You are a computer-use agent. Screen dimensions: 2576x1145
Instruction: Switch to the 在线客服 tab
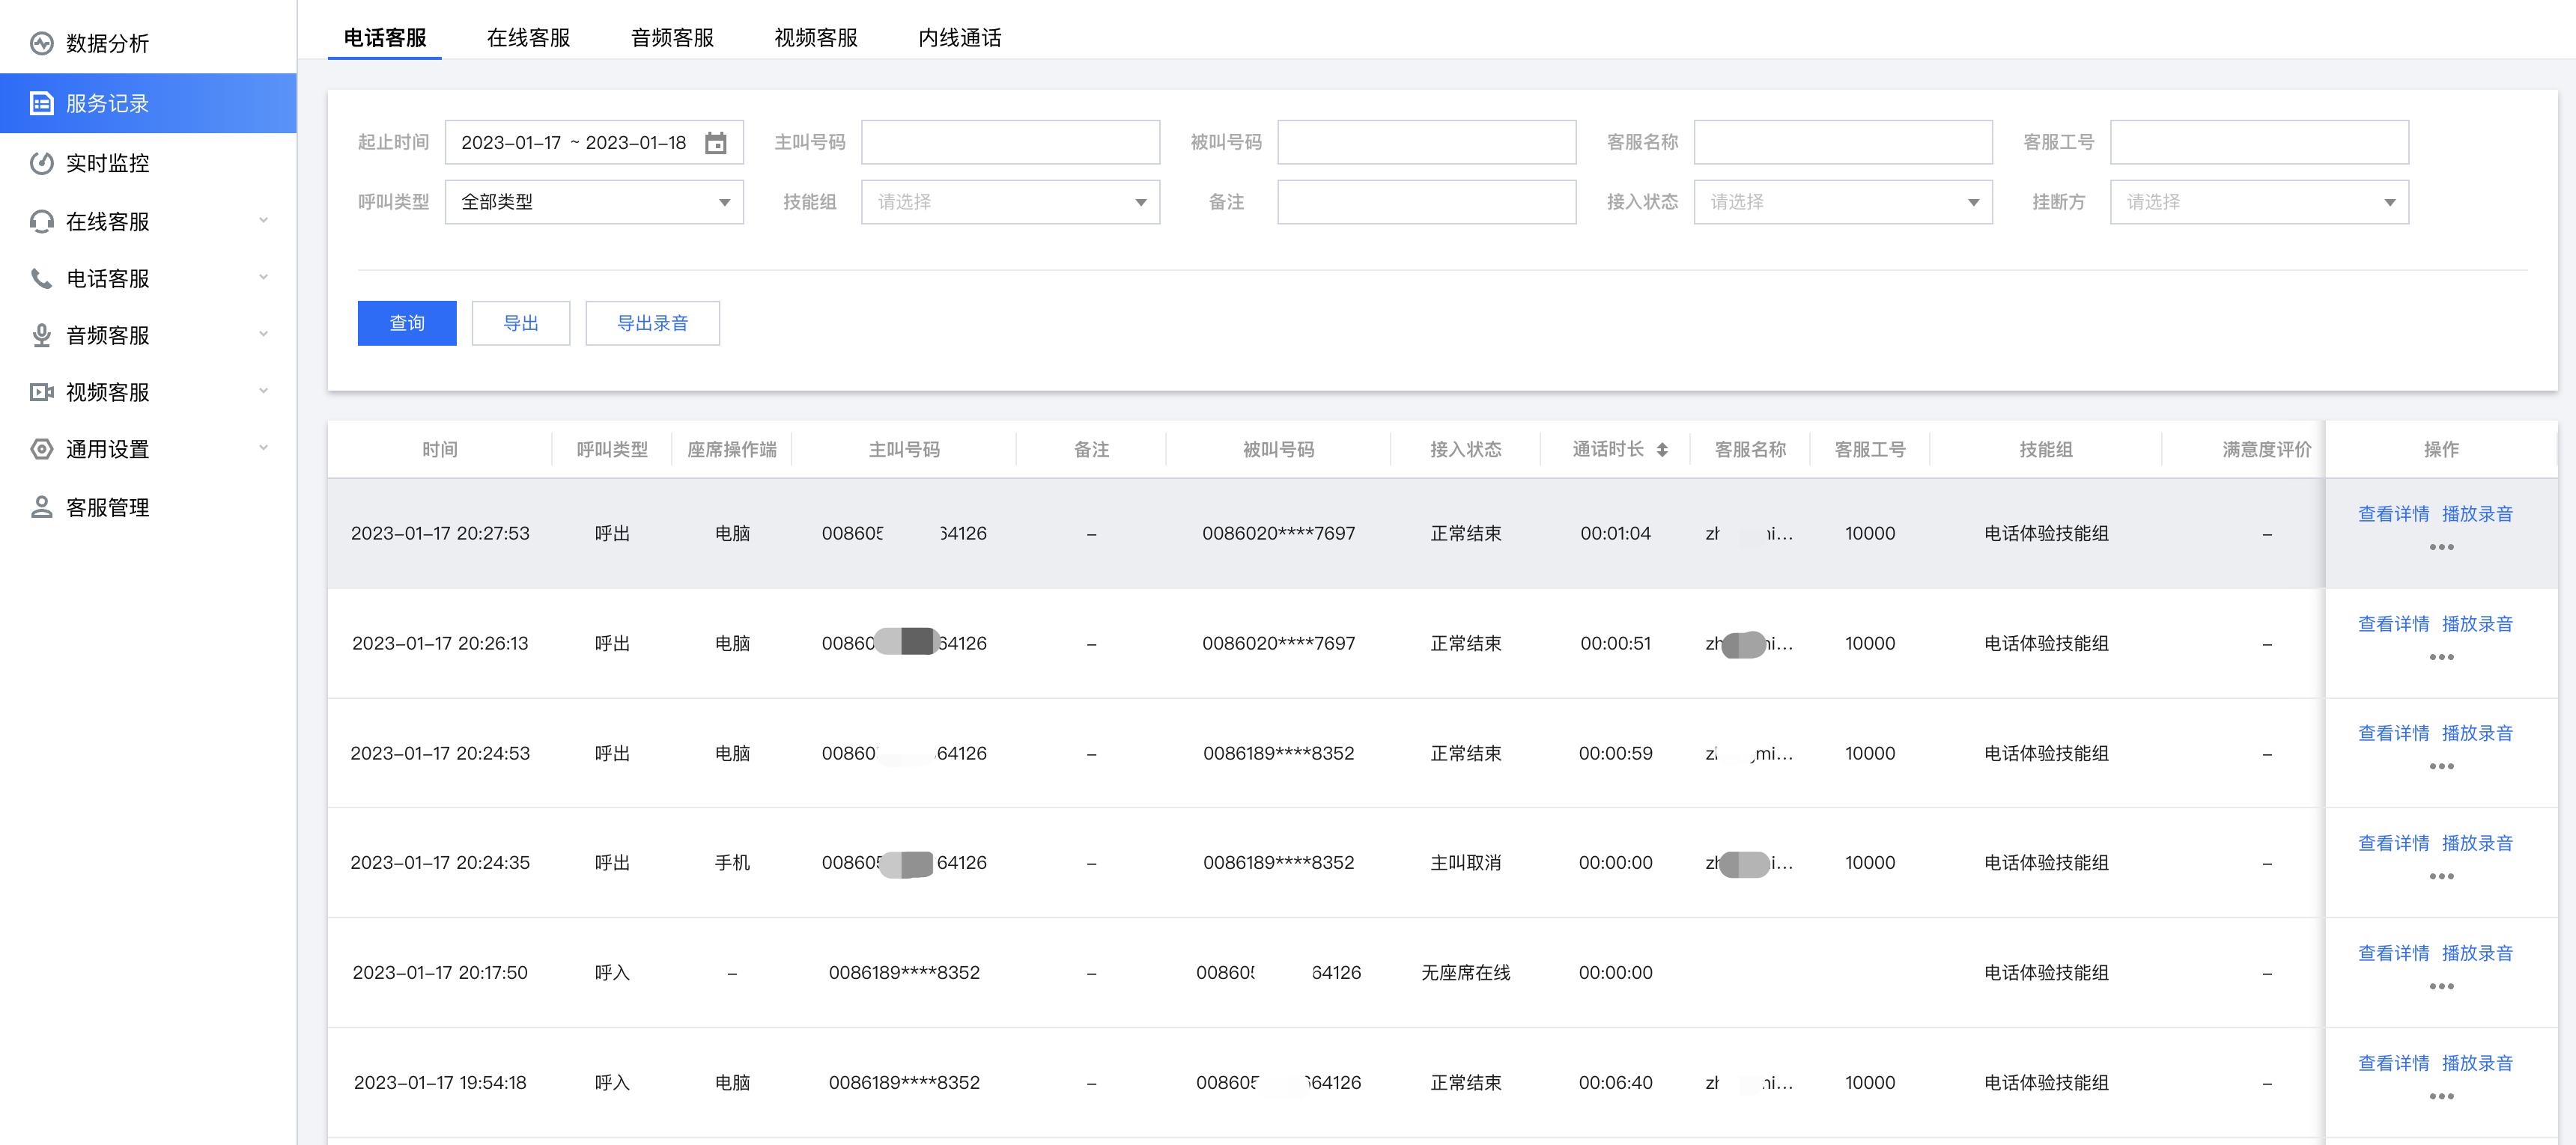coord(528,38)
